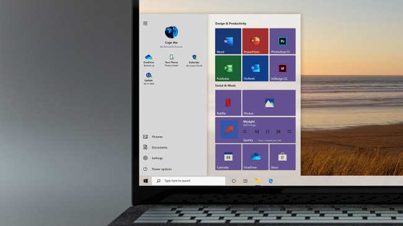Open My Microsoft Account link
403x226 pixels.
171,46
